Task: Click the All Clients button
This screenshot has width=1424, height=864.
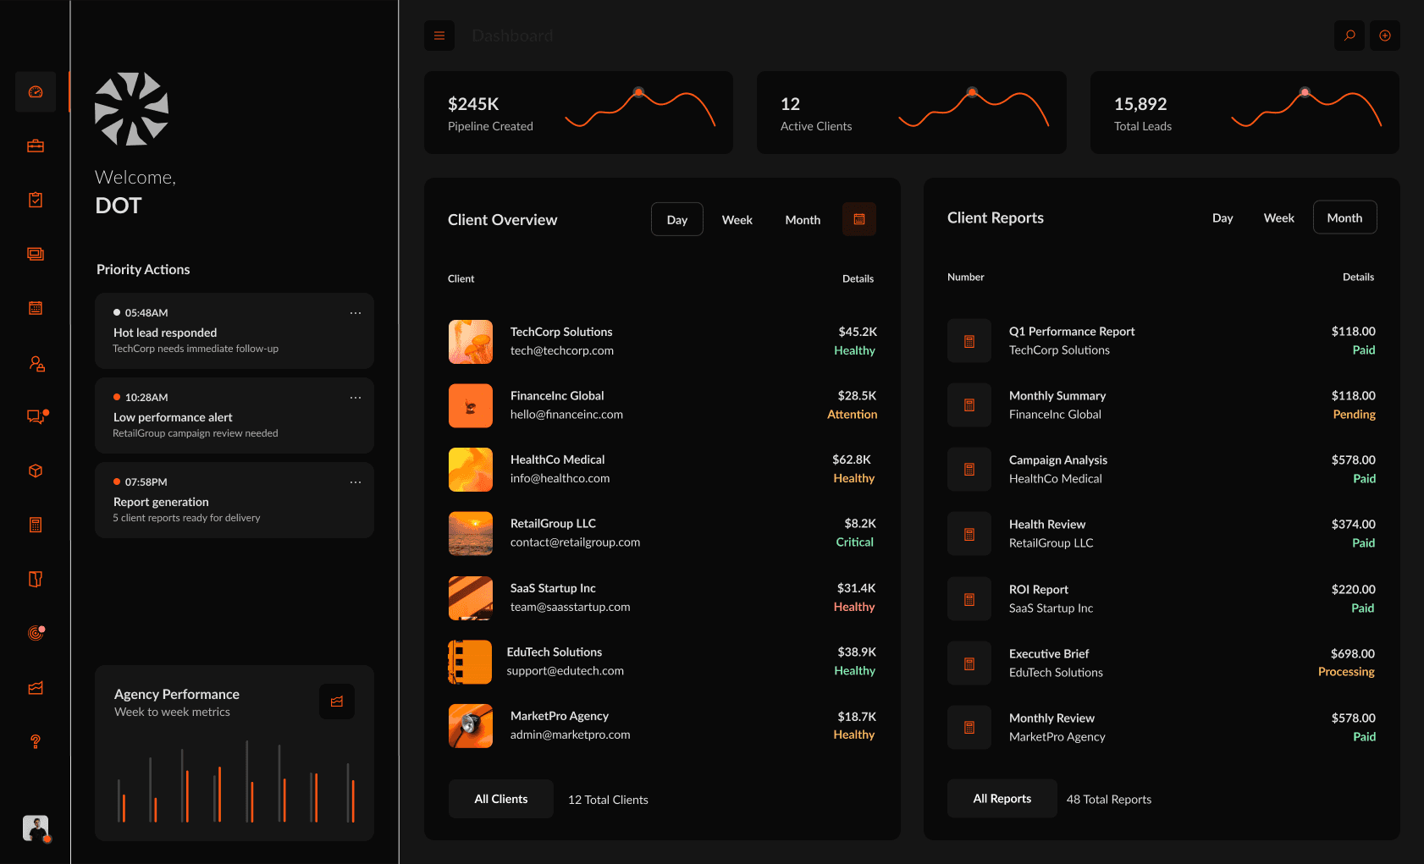Action: (500, 798)
